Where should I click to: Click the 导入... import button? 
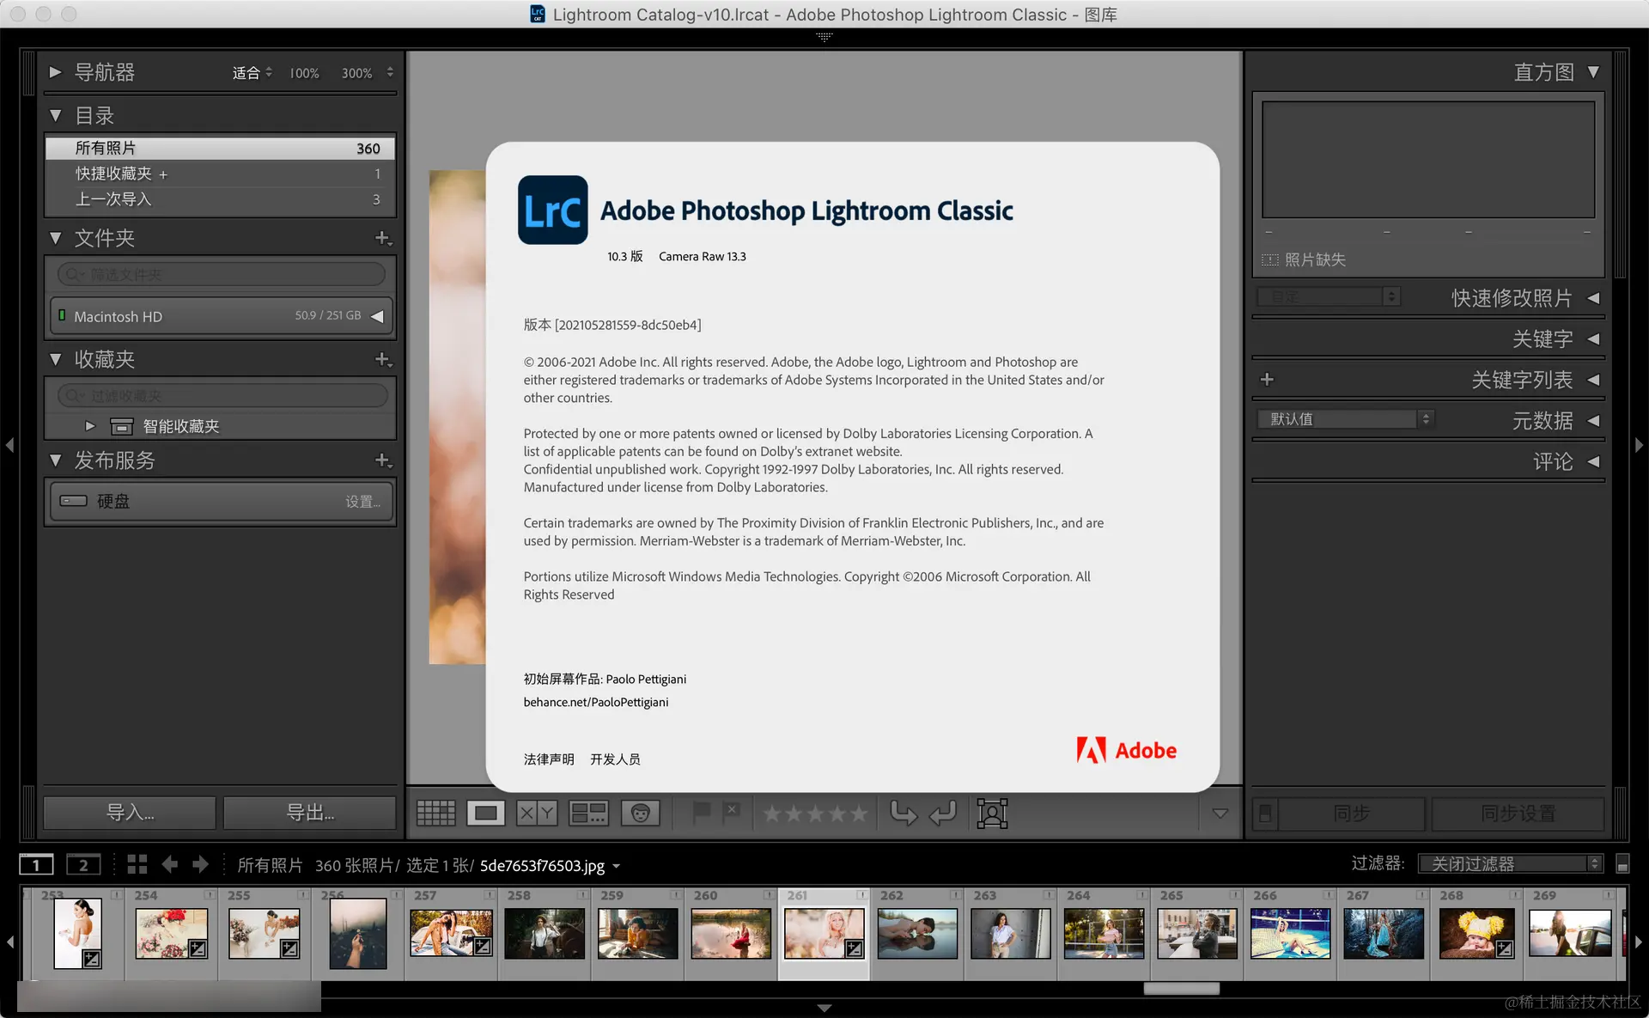(x=130, y=813)
